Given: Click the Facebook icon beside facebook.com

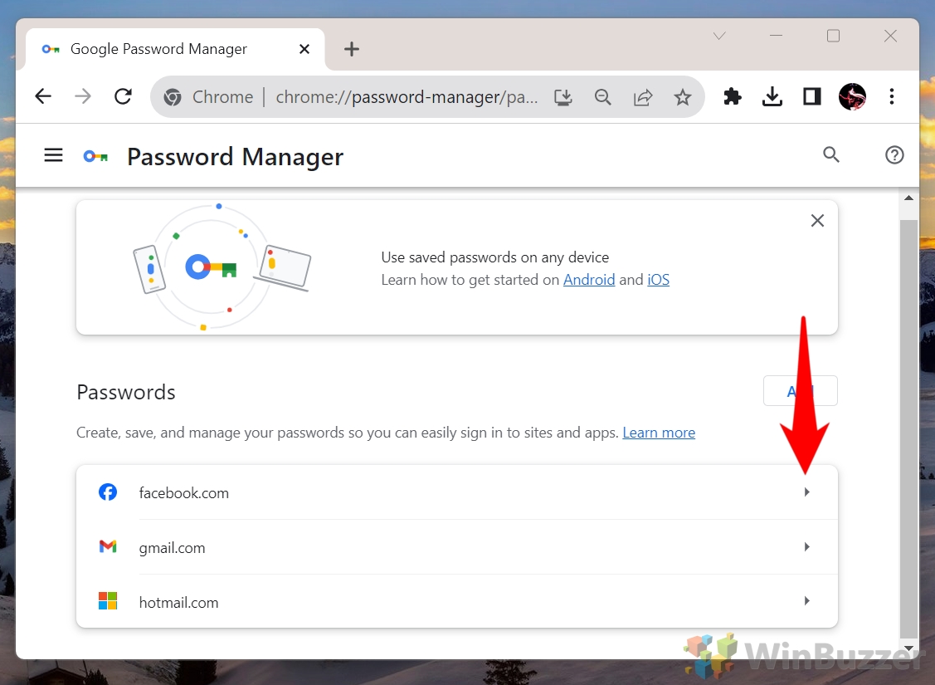Looking at the screenshot, I should click(108, 492).
